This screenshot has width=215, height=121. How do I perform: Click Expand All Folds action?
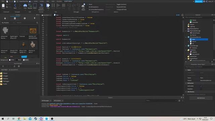pos(121,7)
